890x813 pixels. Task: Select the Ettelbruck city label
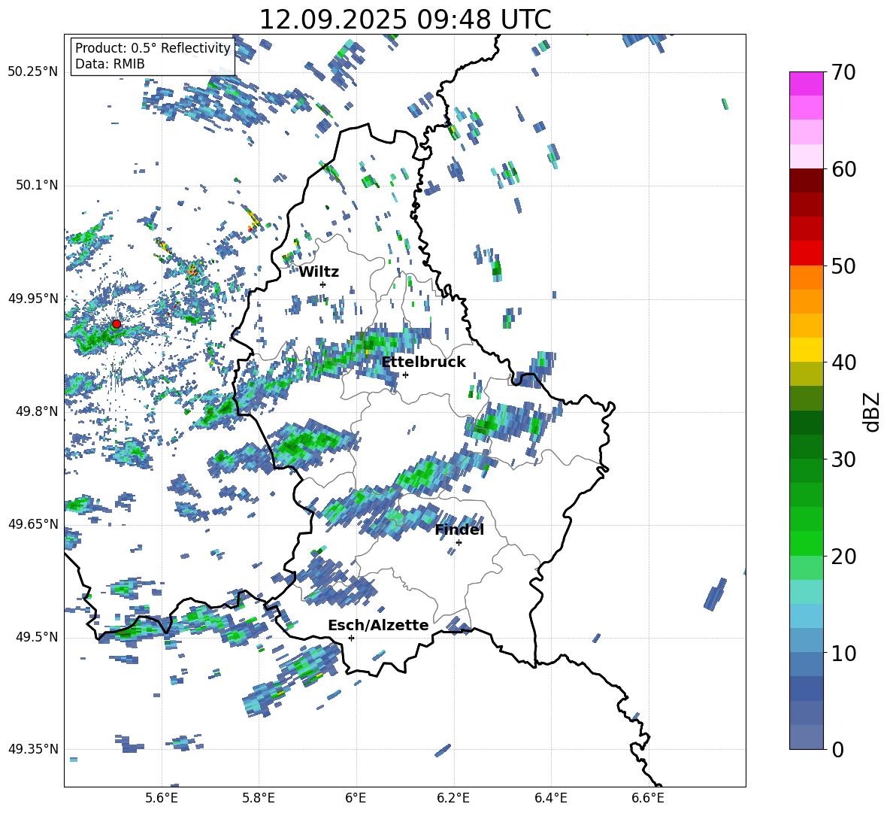(x=423, y=363)
